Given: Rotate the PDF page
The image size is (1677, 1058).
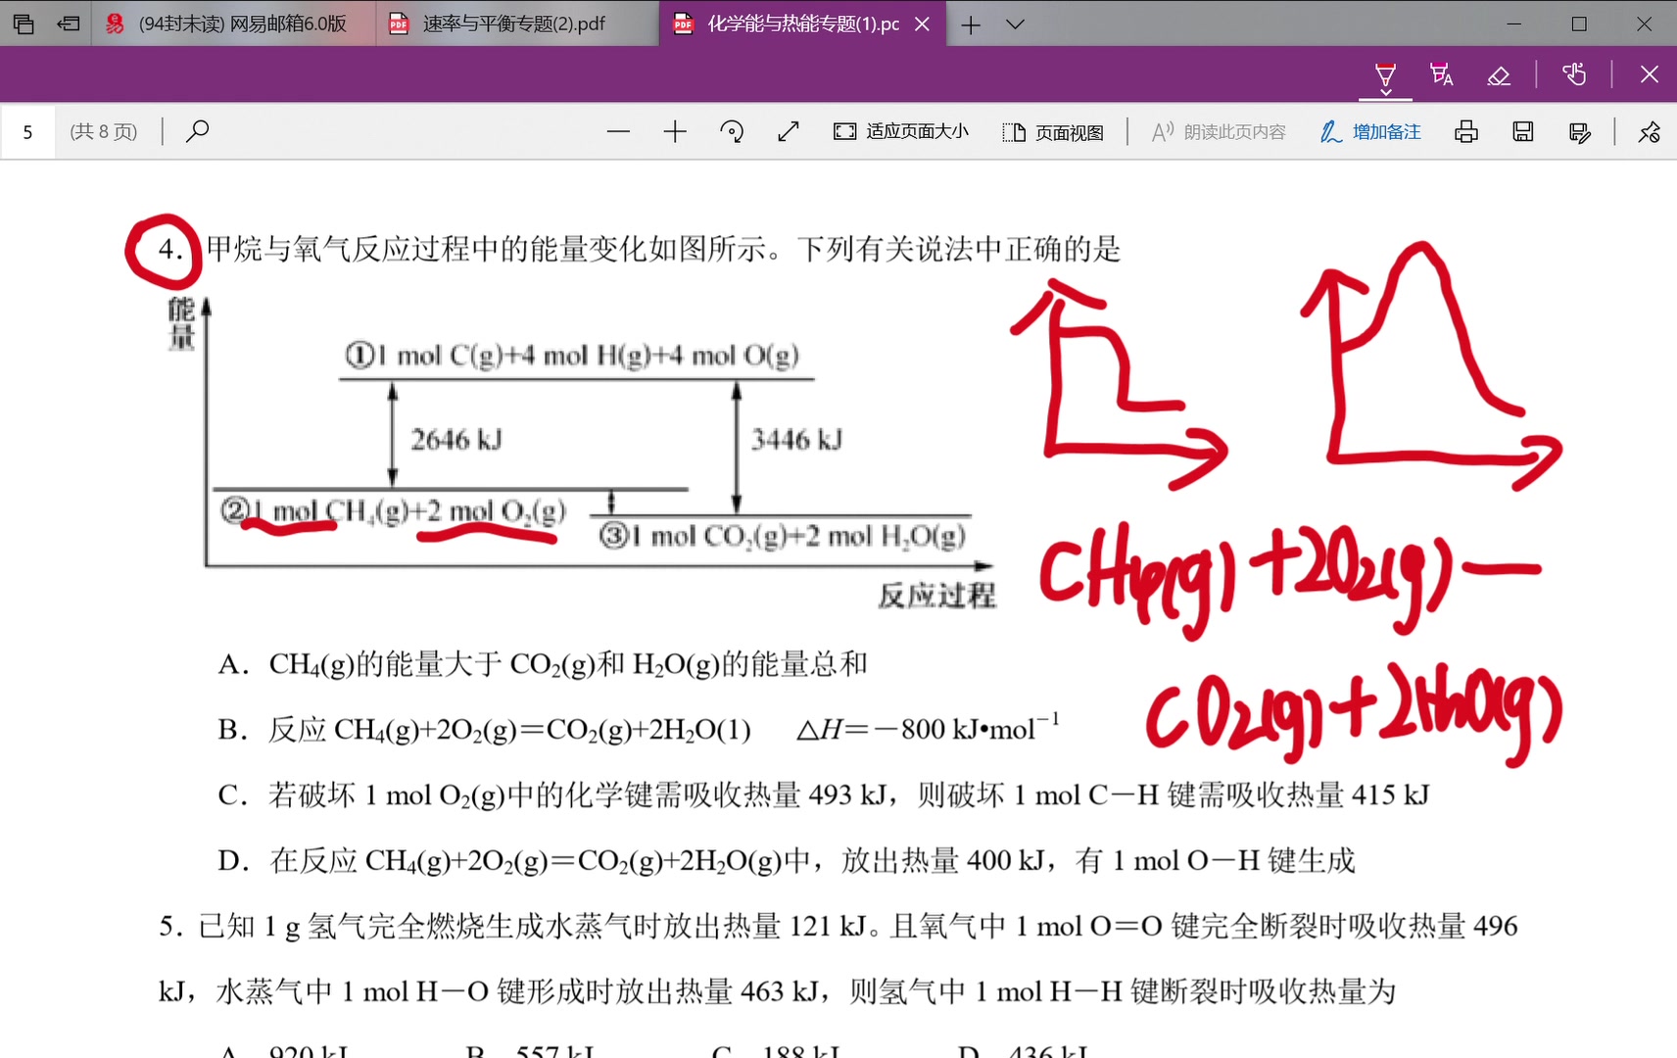Looking at the screenshot, I should [x=732, y=130].
